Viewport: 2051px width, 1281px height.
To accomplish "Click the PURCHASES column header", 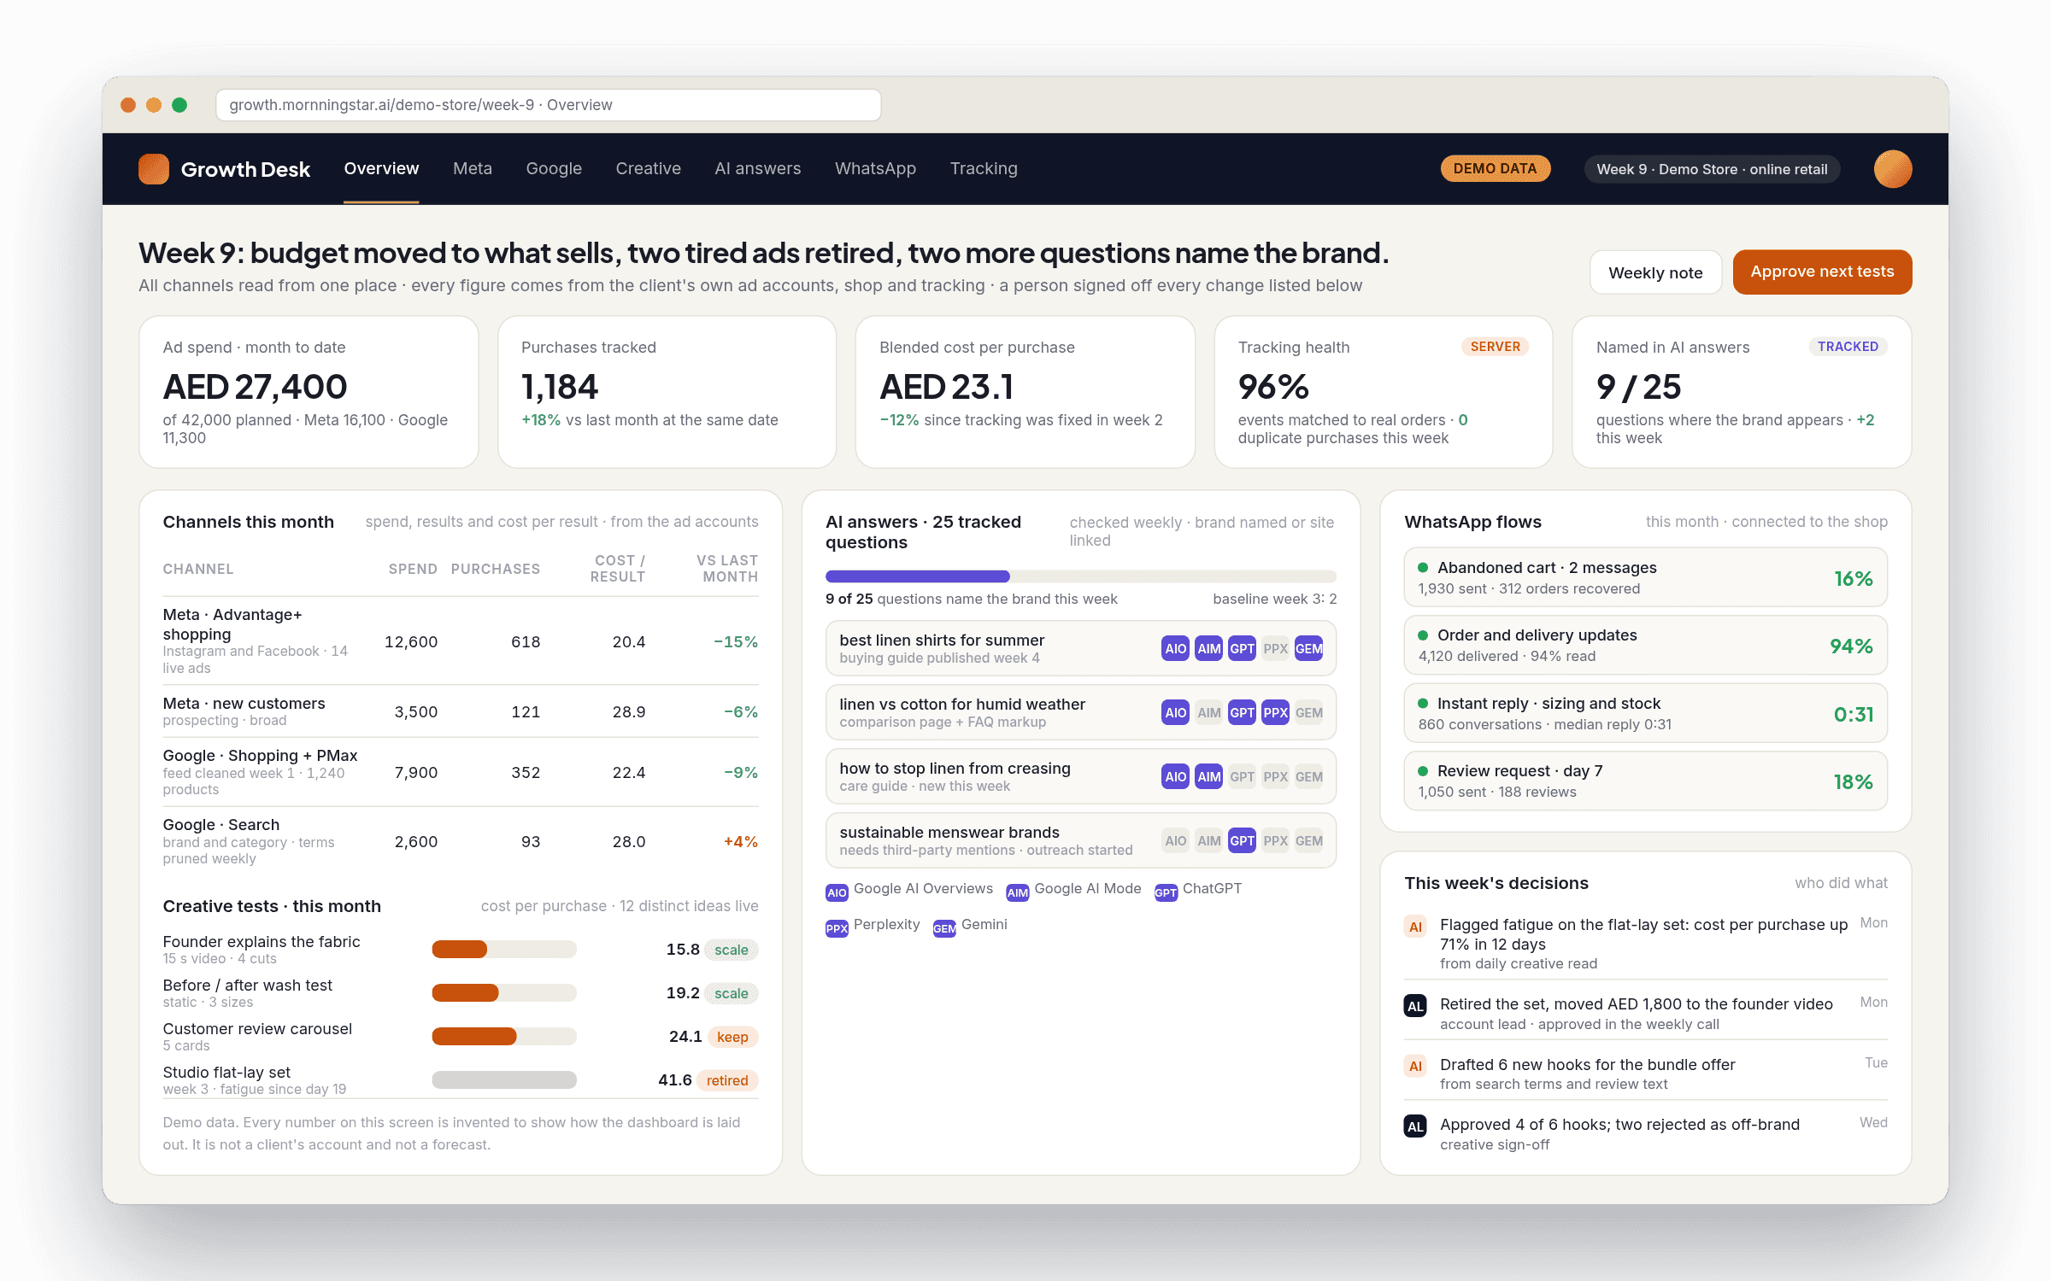I will tap(496, 569).
